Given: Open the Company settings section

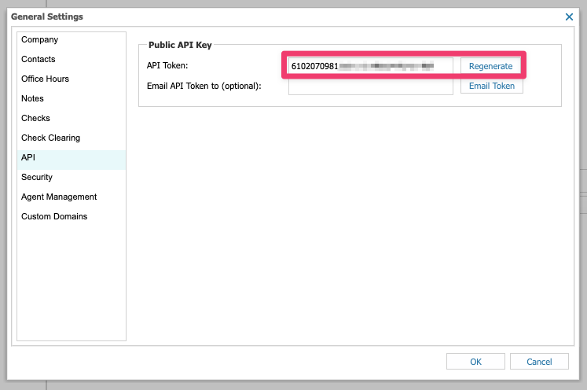Looking at the screenshot, I should [72, 40].
